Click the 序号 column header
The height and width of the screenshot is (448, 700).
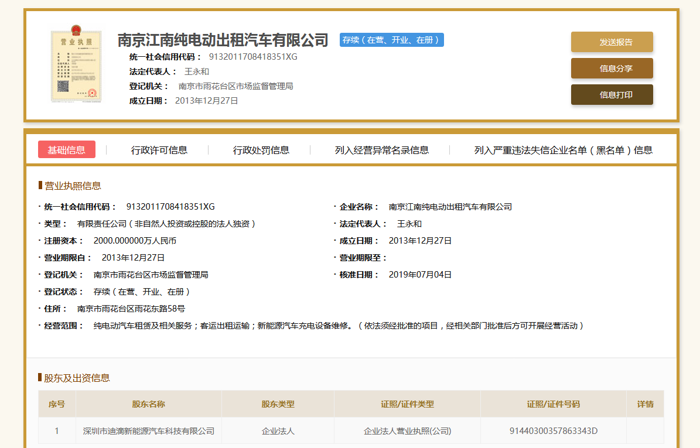57,404
